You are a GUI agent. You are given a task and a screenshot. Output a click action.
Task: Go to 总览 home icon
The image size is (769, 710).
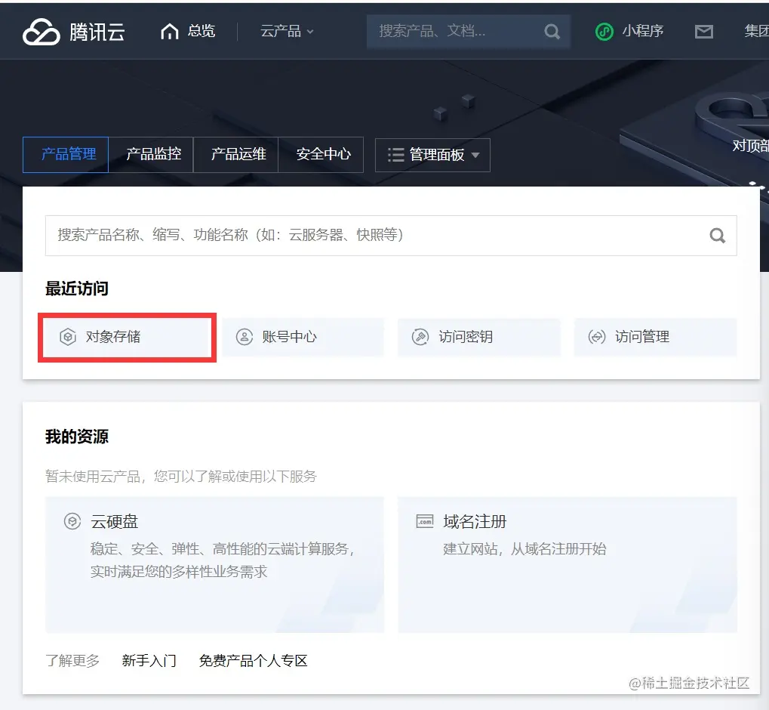click(x=170, y=32)
